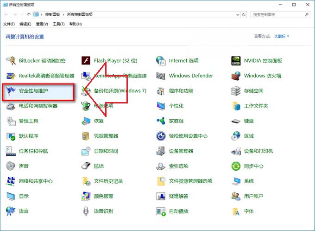
Task: Open the 显示 monitor icon
Action: point(11,196)
